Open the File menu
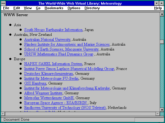This screenshot has height=123, width=165. (6, 8)
